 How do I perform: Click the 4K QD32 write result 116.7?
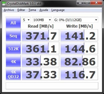point(79,74)
